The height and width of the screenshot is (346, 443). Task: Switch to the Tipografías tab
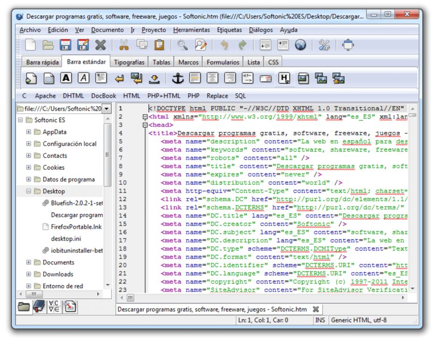click(129, 62)
